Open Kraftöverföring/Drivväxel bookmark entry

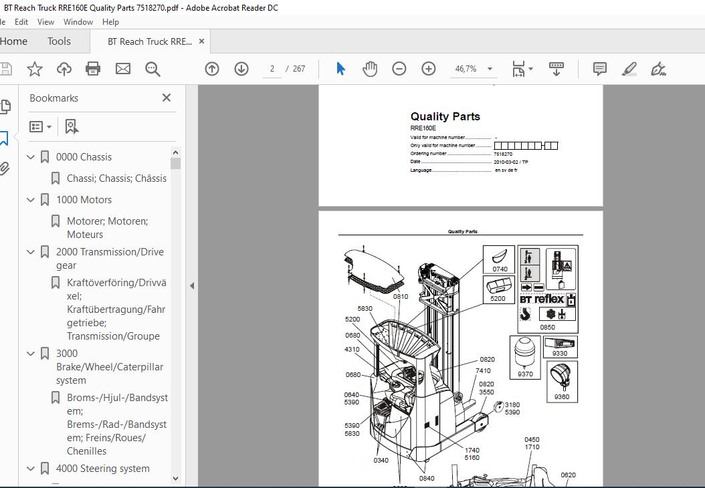click(116, 309)
